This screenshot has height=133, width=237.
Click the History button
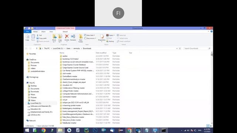[110, 41]
